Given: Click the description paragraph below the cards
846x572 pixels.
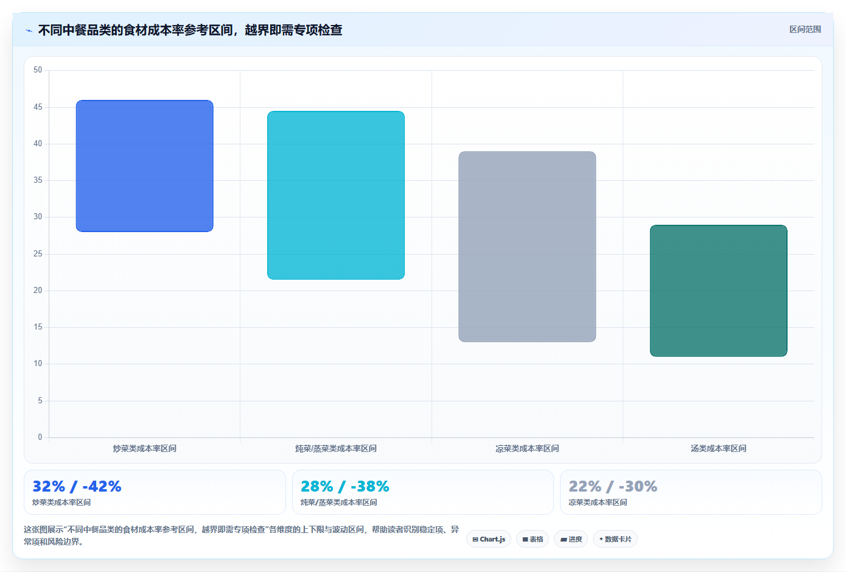Looking at the screenshot, I should (x=242, y=535).
